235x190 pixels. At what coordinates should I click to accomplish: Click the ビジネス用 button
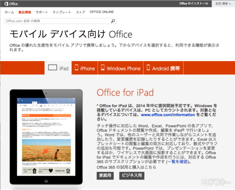pos(132,176)
